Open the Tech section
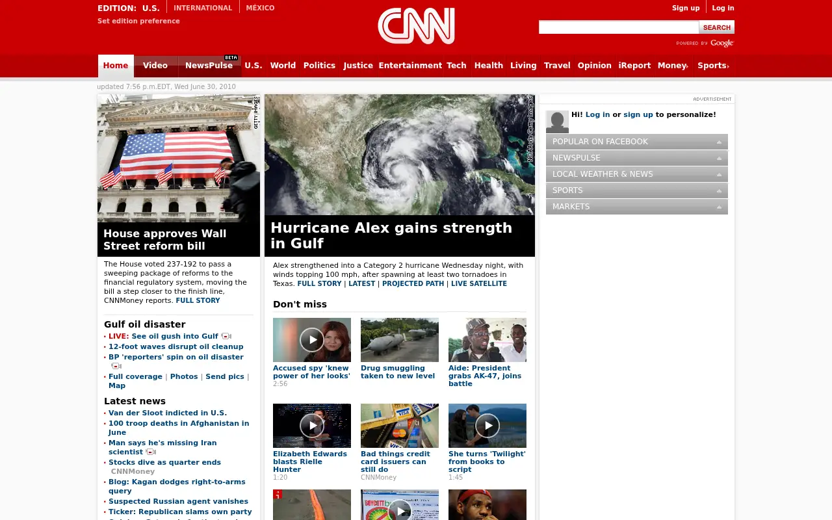The width and height of the screenshot is (832, 520). (x=456, y=66)
